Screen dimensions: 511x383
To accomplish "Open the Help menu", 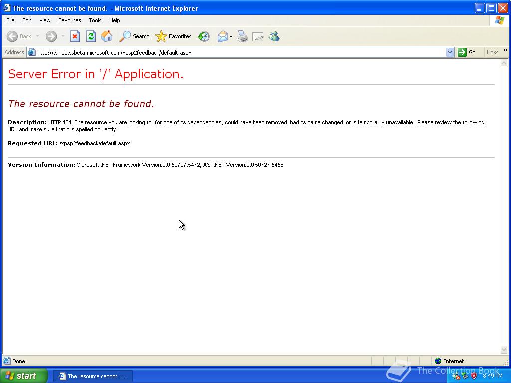I will [x=114, y=20].
